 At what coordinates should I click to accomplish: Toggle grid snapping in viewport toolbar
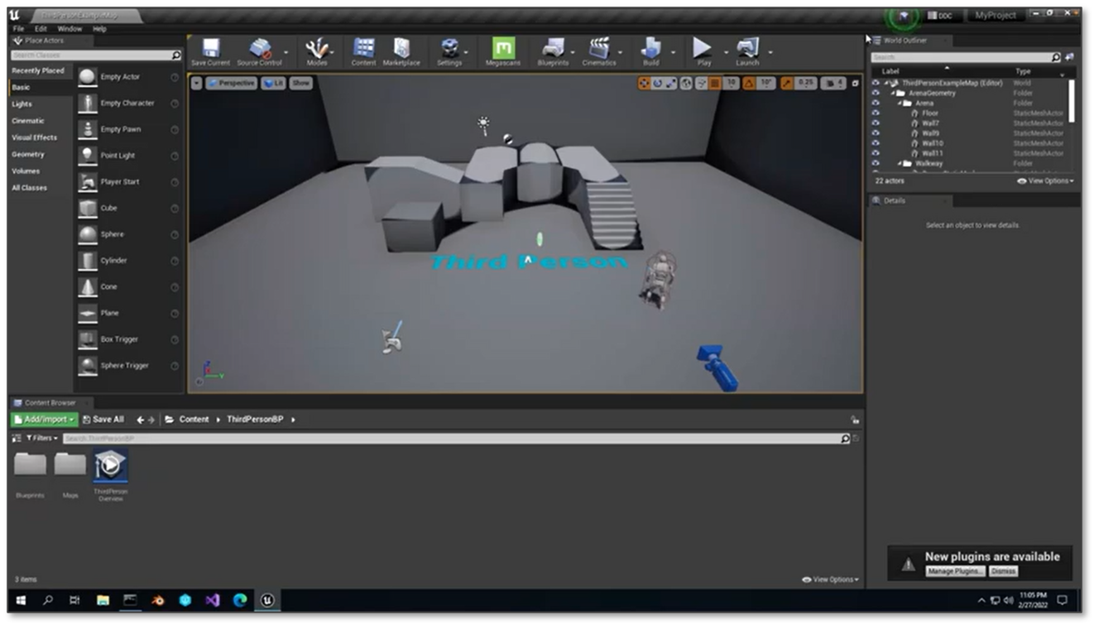pos(715,84)
